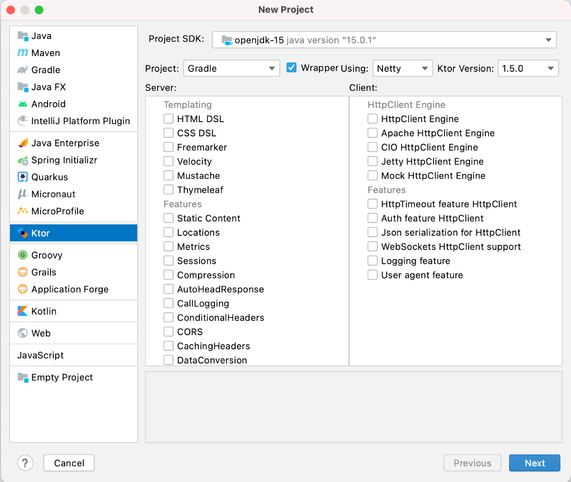Select JavaScript project category

(74, 355)
